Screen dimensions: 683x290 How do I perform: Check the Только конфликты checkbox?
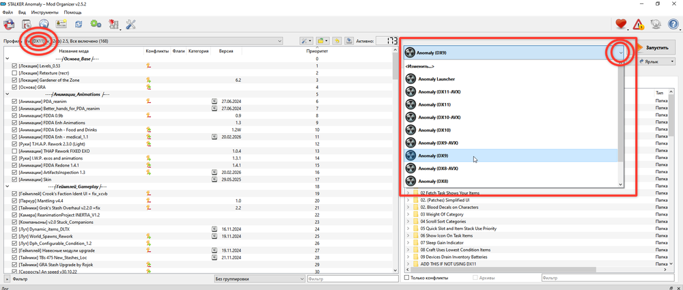(407, 278)
